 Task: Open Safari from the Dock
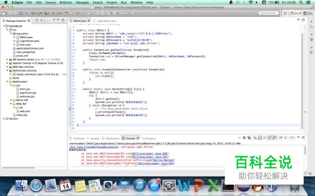click(x=36, y=186)
